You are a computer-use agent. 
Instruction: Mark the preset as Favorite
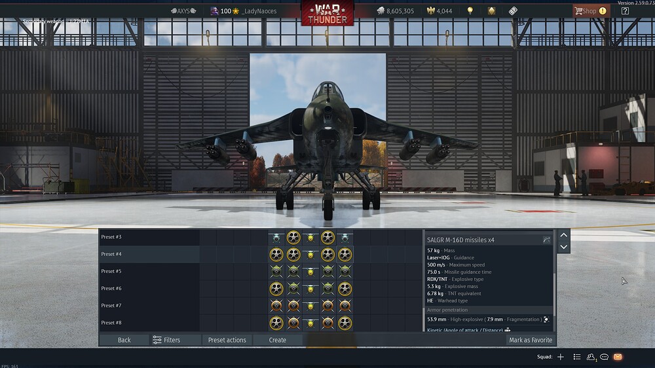[x=531, y=340]
